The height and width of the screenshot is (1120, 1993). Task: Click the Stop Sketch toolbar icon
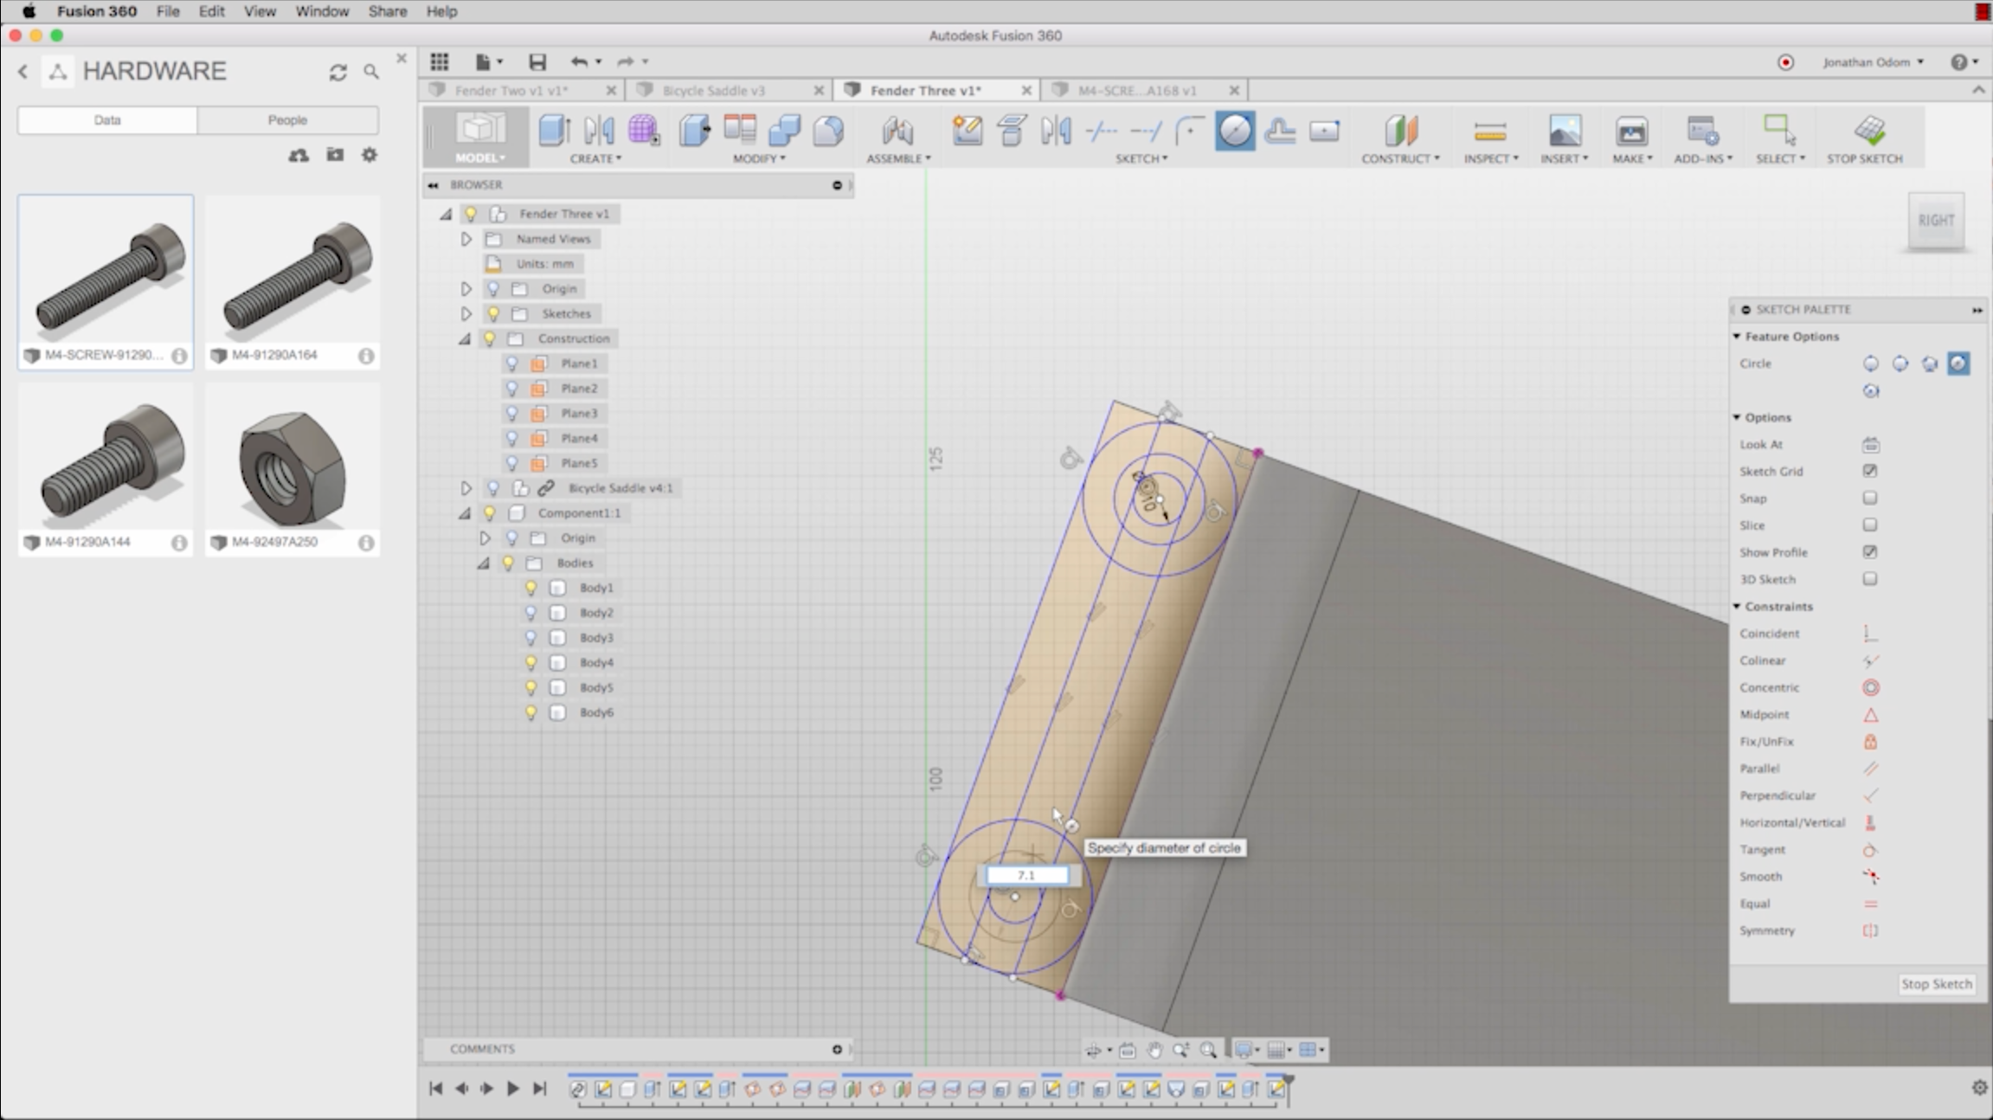1865,132
